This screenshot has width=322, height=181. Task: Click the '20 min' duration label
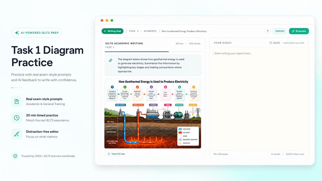(180, 43)
